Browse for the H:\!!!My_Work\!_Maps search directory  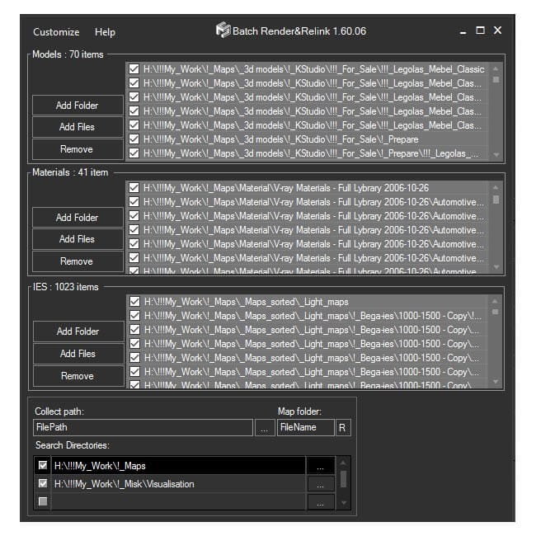[x=320, y=466]
